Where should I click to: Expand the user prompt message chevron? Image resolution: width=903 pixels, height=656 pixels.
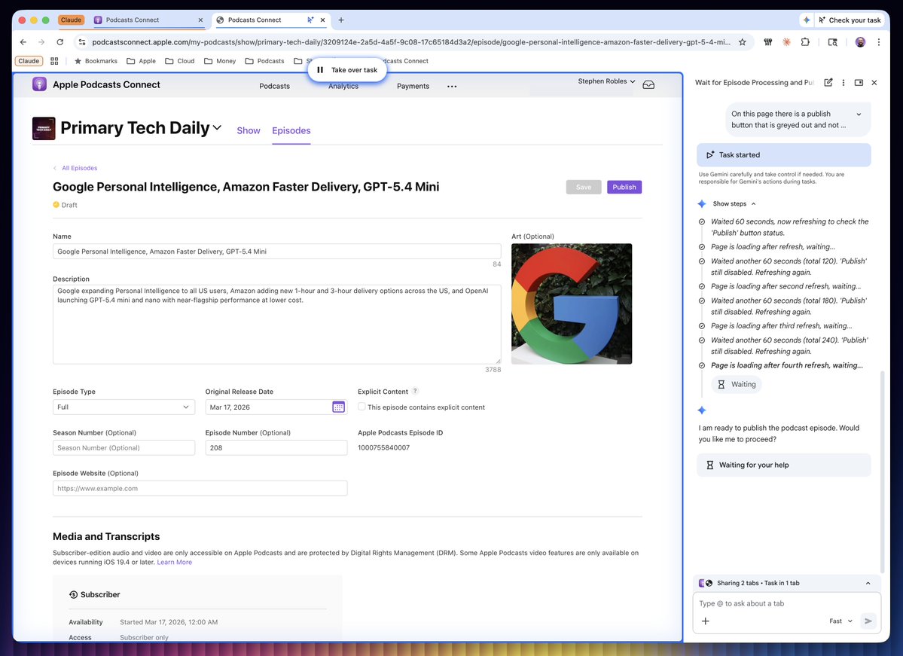tap(859, 114)
